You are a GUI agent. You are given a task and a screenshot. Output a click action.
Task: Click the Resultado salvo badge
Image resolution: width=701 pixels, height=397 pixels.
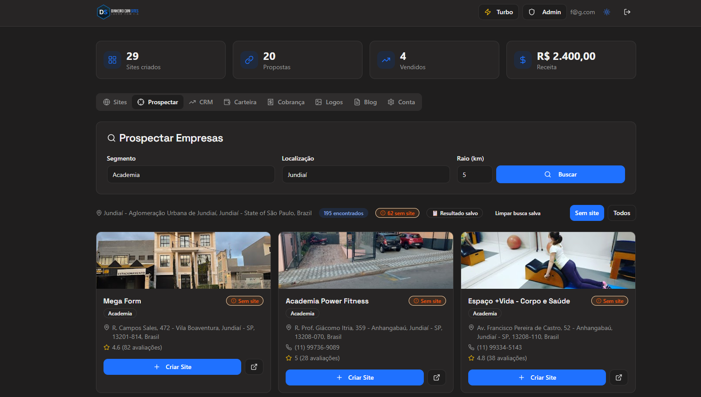455,213
